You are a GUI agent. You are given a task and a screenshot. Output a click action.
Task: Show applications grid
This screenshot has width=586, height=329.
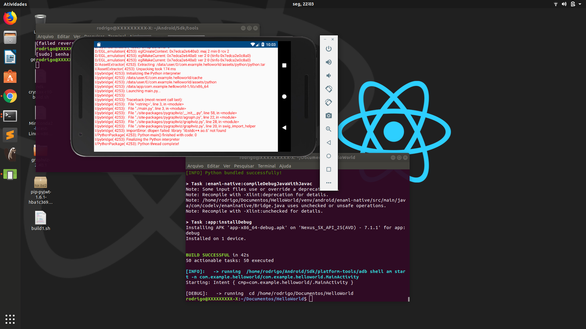tap(10, 319)
